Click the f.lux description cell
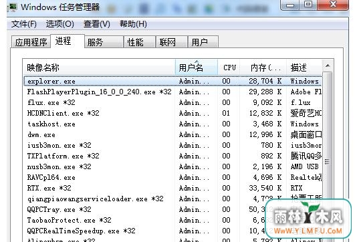The width and height of the screenshot is (355, 242). (x=300, y=102)
